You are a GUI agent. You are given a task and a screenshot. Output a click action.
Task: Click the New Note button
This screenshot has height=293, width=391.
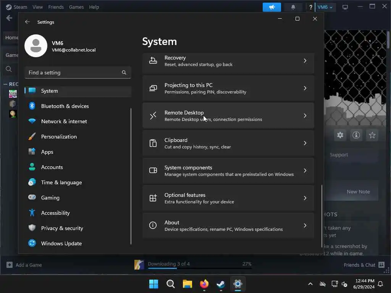pos(358,192)
